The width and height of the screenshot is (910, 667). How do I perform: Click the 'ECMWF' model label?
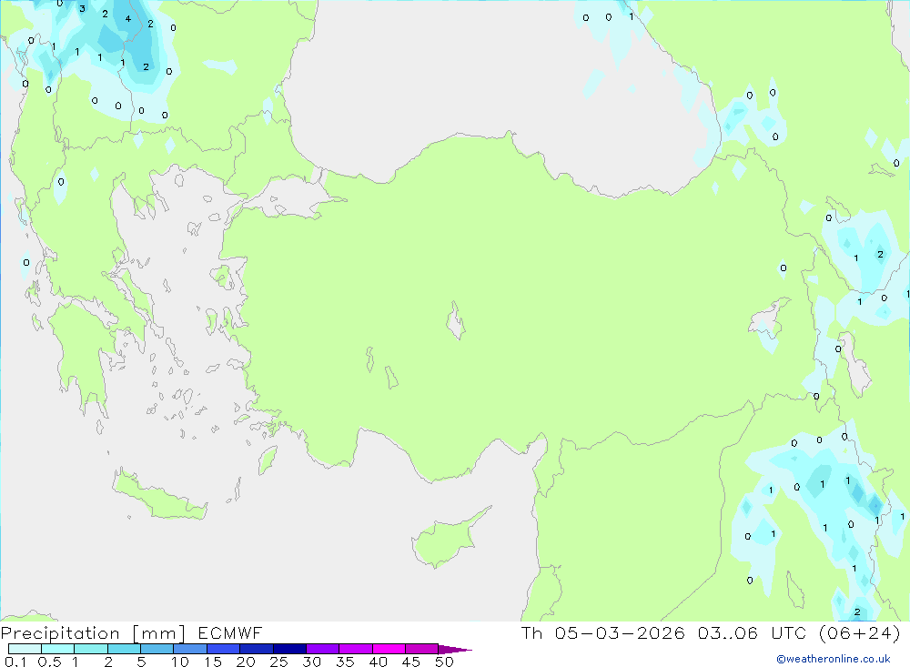230,633
